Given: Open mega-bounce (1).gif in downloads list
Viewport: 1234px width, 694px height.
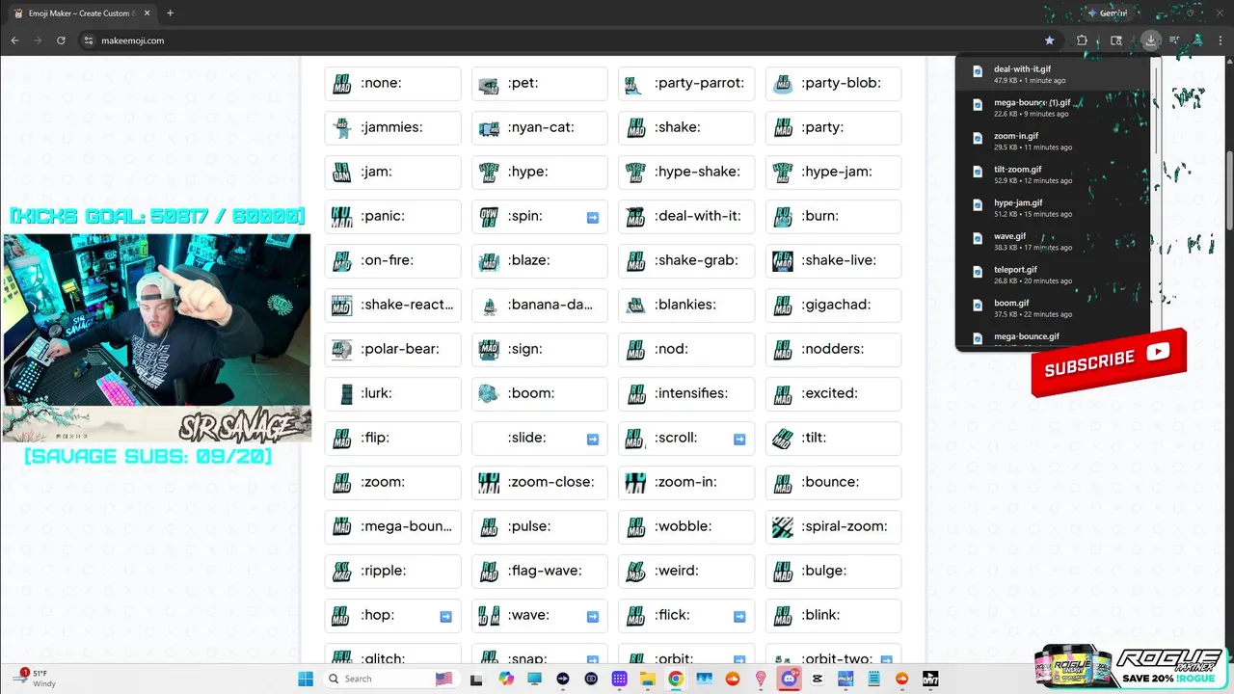Looking at the screenshot, I should [1053, 108].
